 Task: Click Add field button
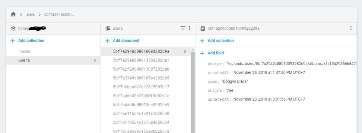[x=212, y=53]
